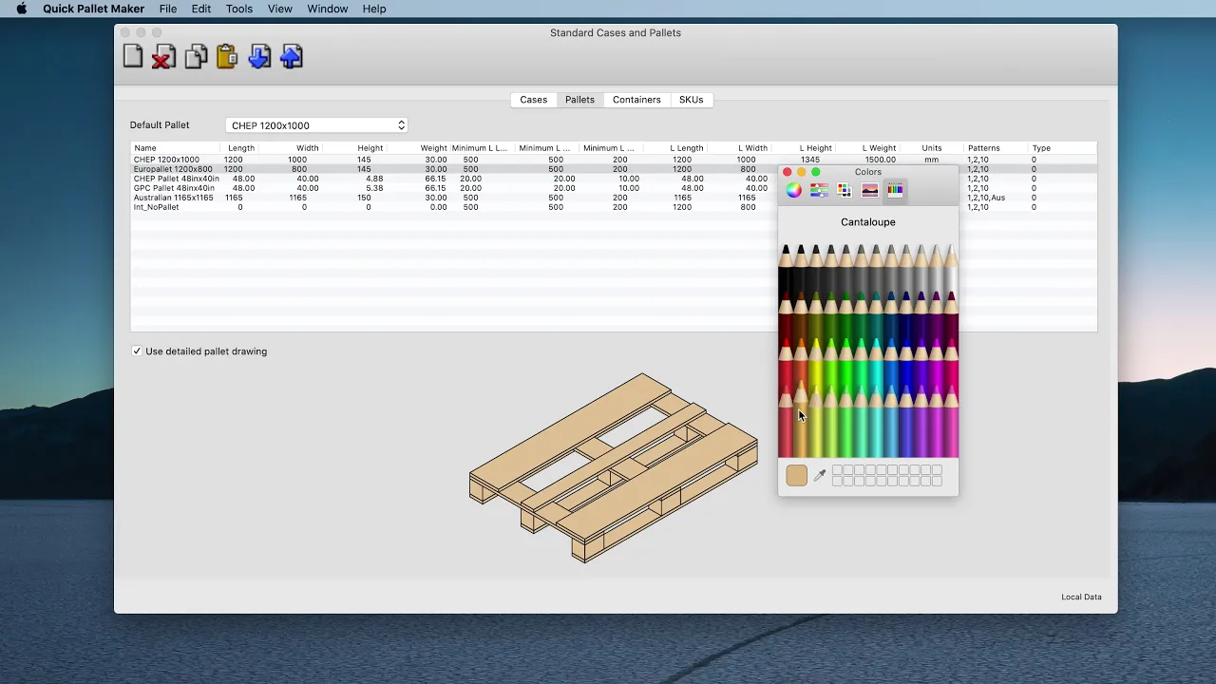Open the Containers tab

tap(636, 100)
